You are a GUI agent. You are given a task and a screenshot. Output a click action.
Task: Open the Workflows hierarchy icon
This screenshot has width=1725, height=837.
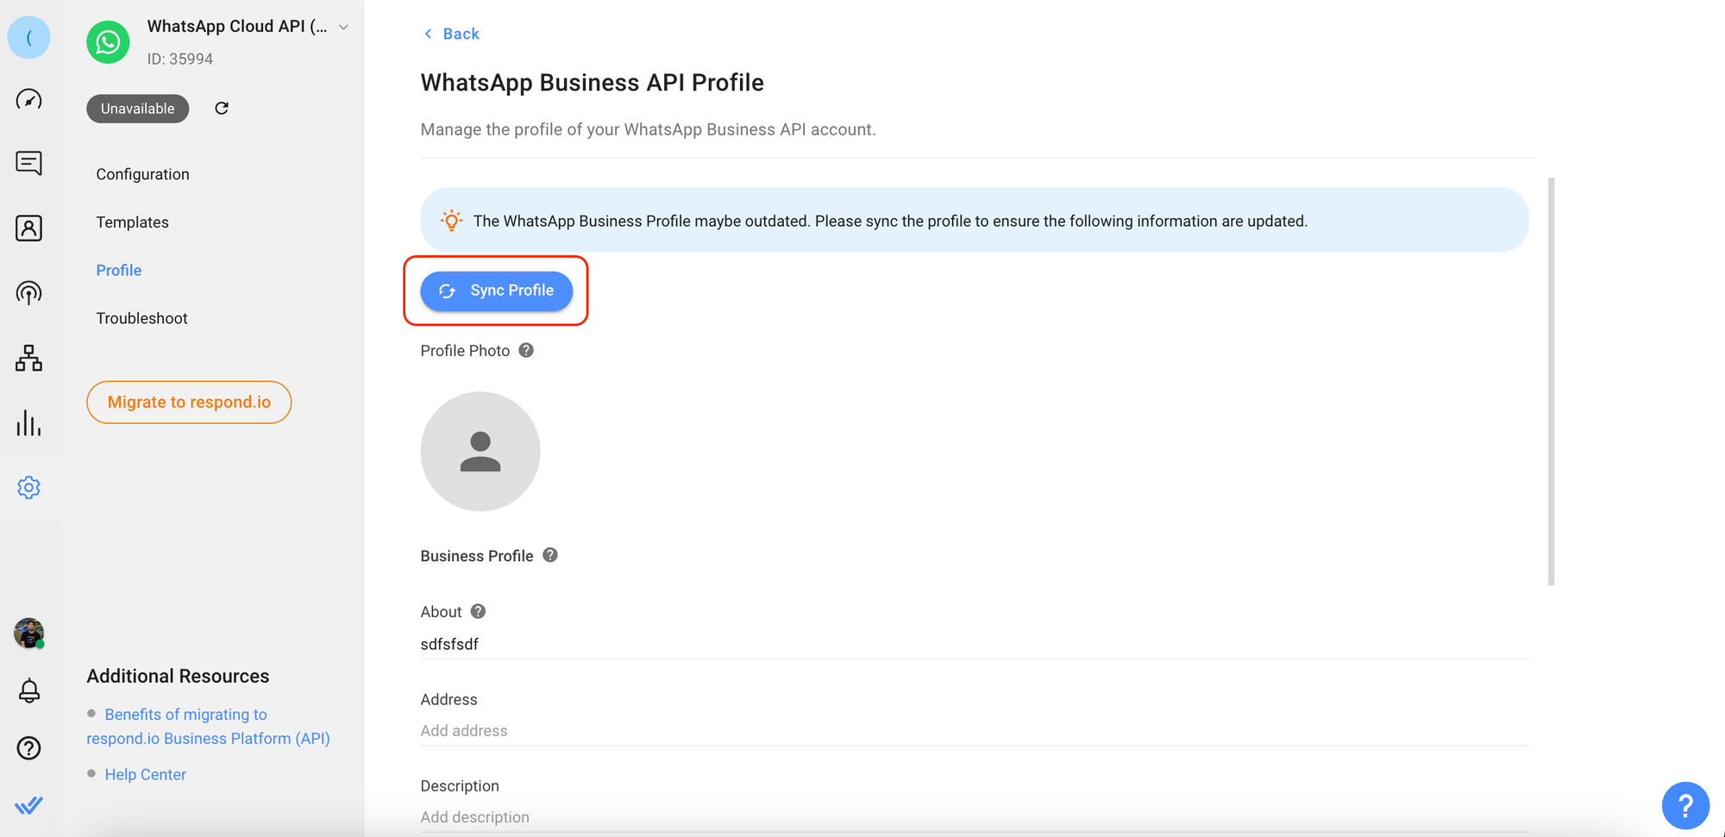coord(28,358)
